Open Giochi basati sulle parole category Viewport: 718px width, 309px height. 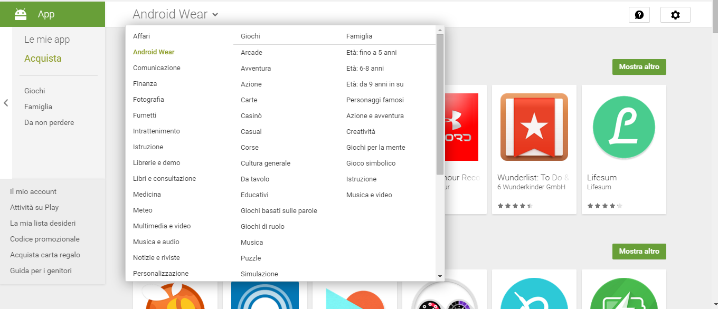click(x=279, y=211)
